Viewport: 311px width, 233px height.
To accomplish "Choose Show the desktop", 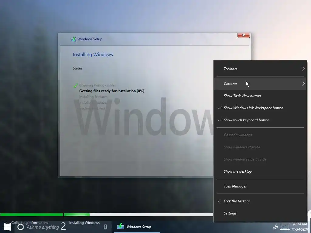I will click(x=260, y=171).
